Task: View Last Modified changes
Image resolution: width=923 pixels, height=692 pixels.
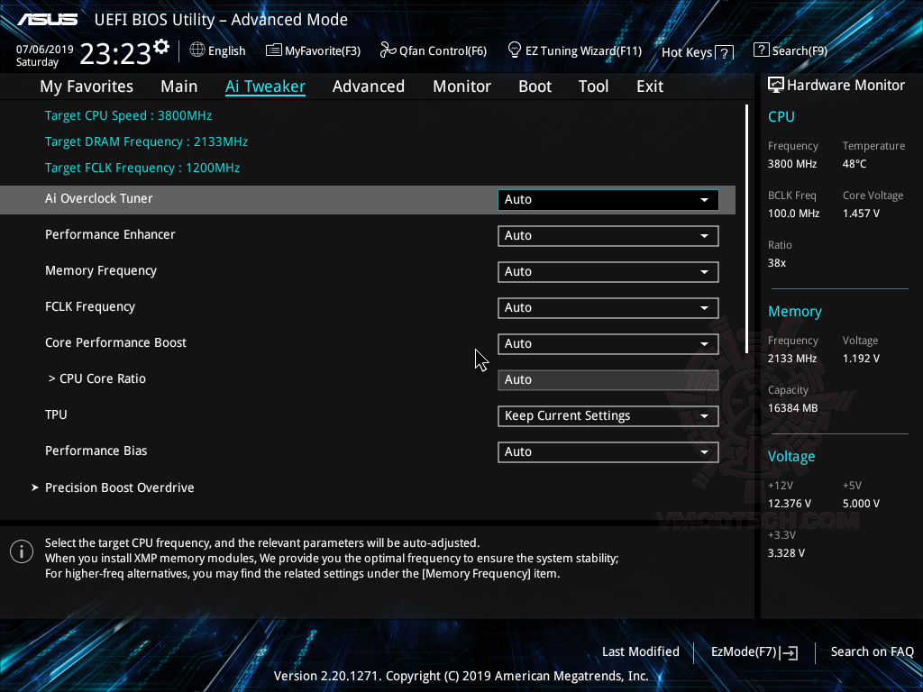Action: [x=640, y=651]
